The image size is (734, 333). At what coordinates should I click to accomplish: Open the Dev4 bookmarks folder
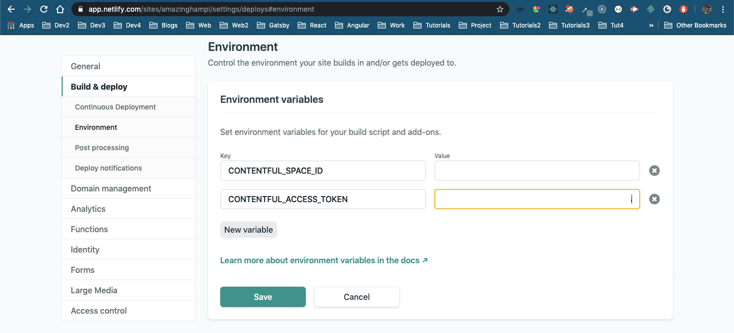click(x=127, y=25)
